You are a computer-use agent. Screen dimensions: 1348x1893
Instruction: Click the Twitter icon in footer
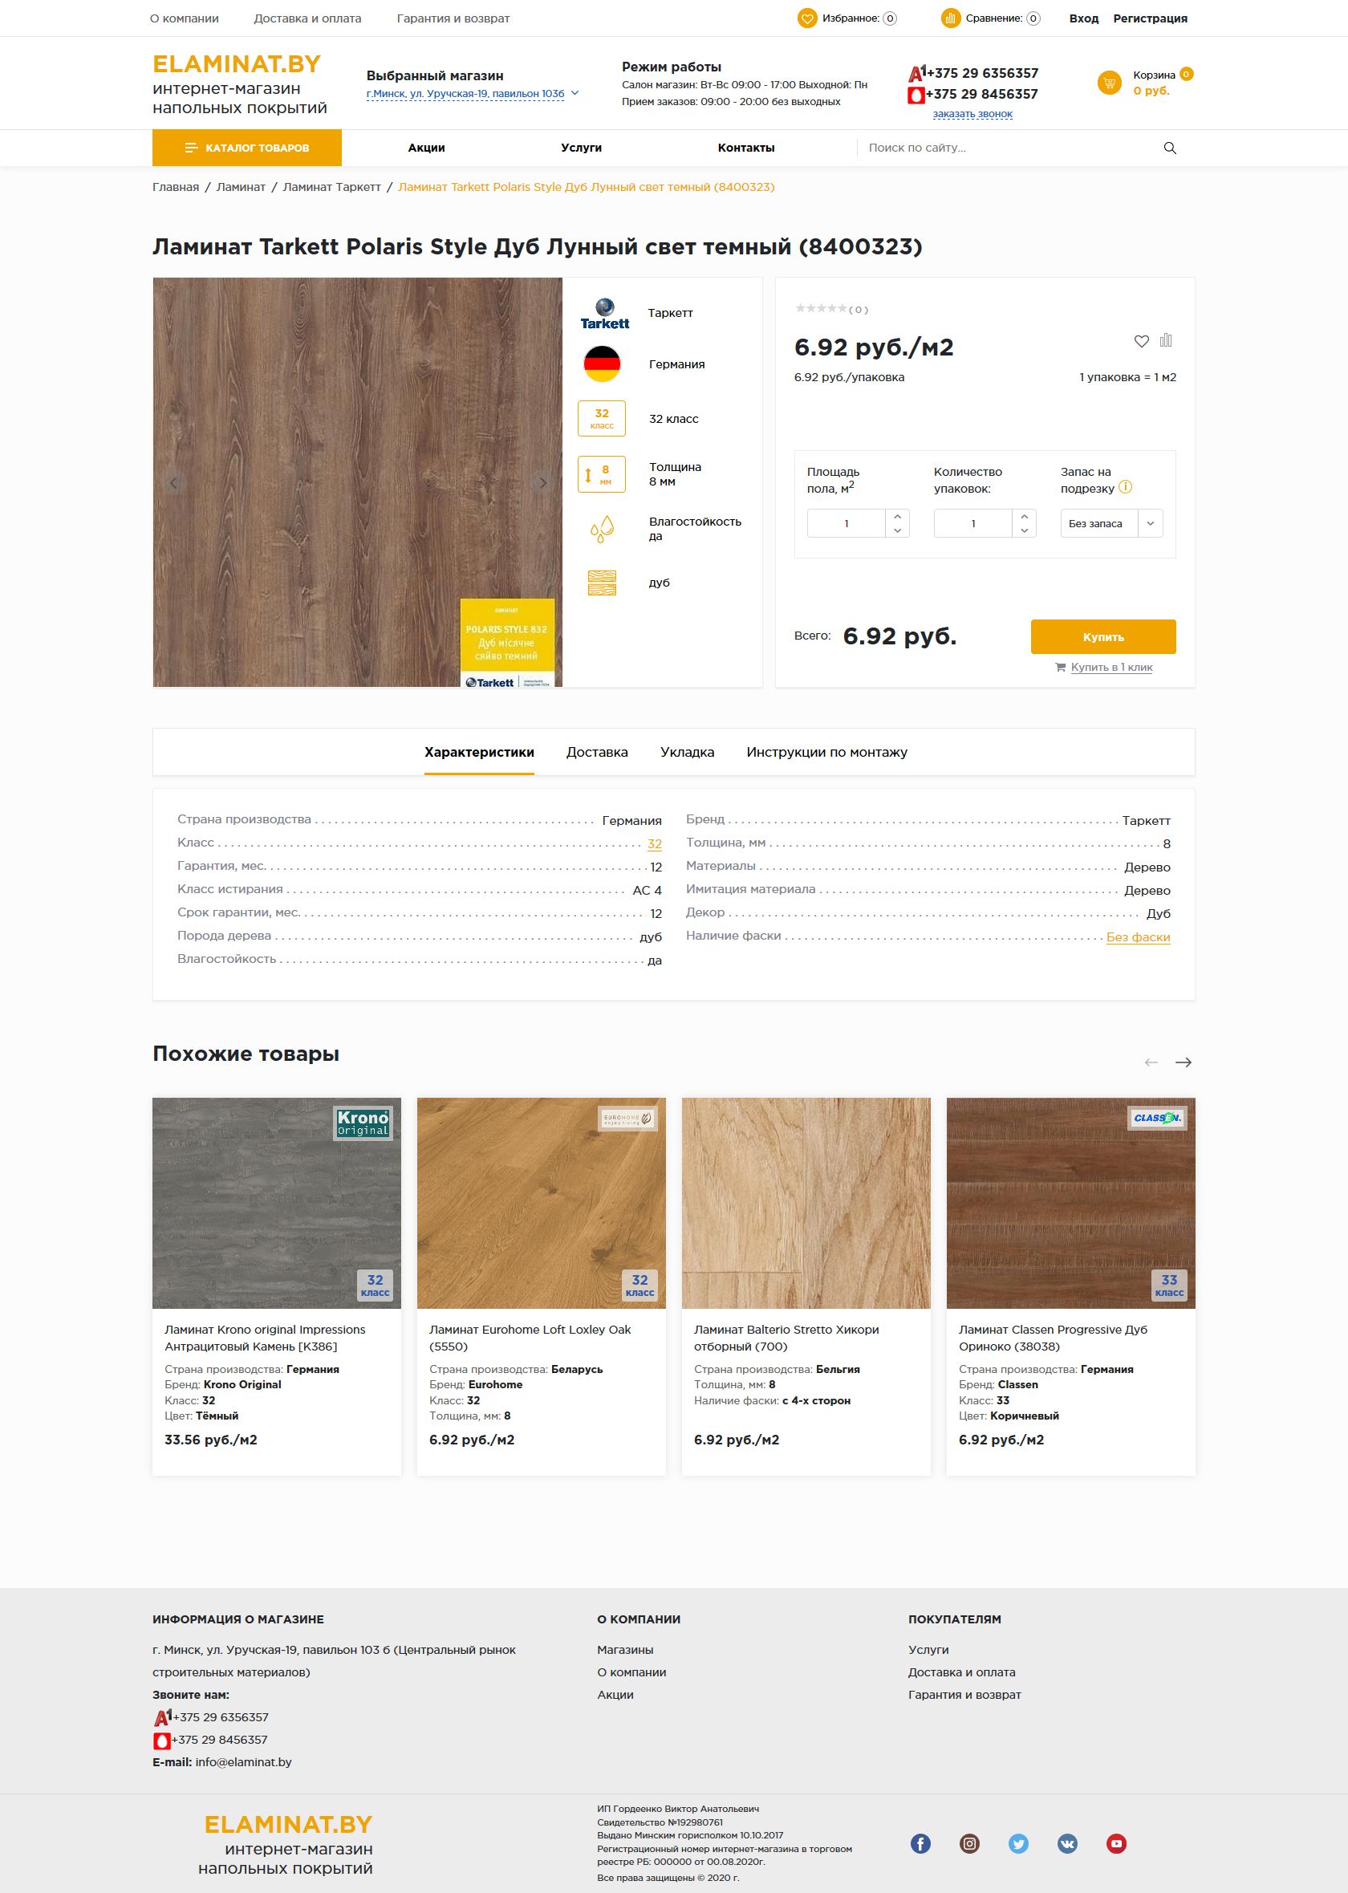[x=1018, y=1843]
